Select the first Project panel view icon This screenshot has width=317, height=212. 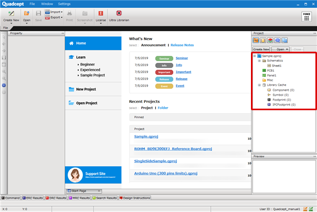[x=256, y=40]
